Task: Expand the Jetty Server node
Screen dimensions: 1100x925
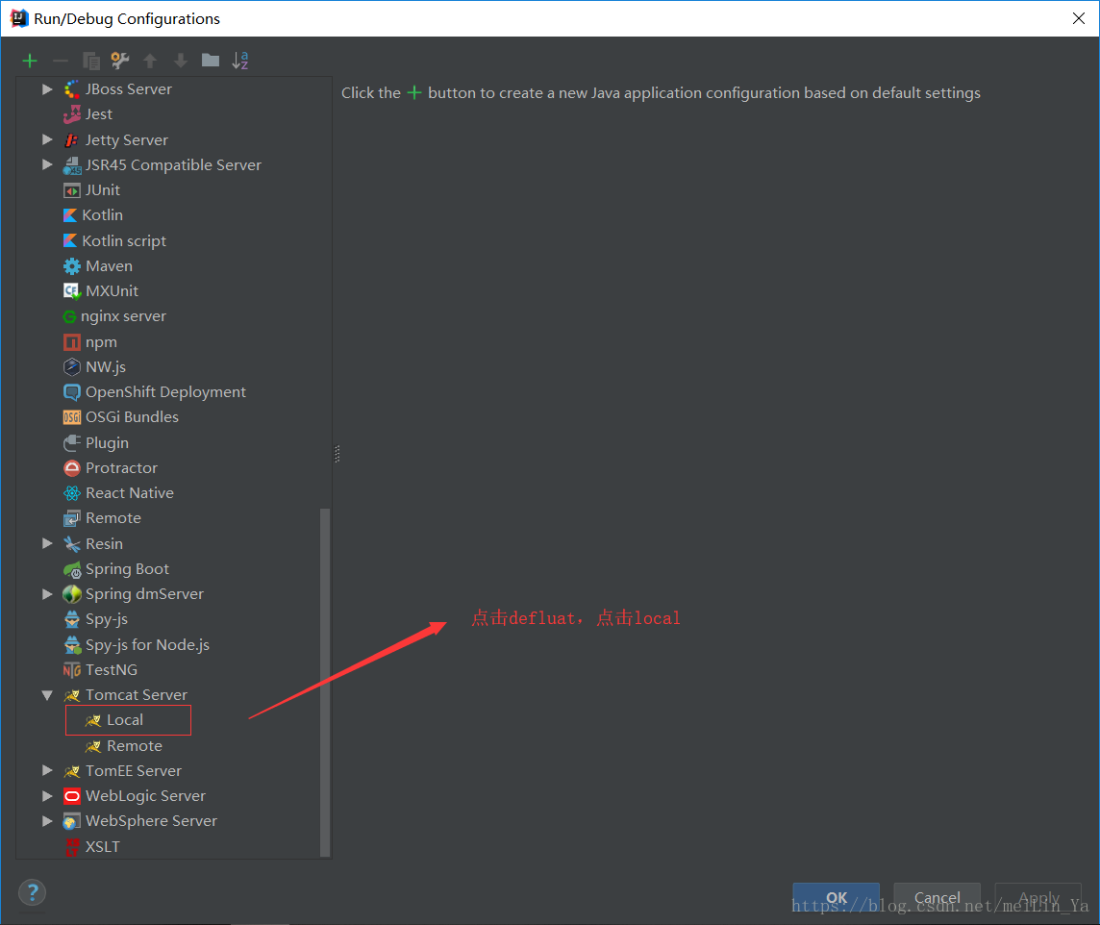Action: click(47, 139)
